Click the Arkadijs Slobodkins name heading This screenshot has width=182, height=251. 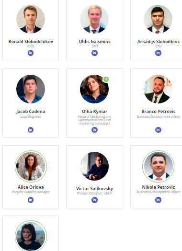point(159,42)
